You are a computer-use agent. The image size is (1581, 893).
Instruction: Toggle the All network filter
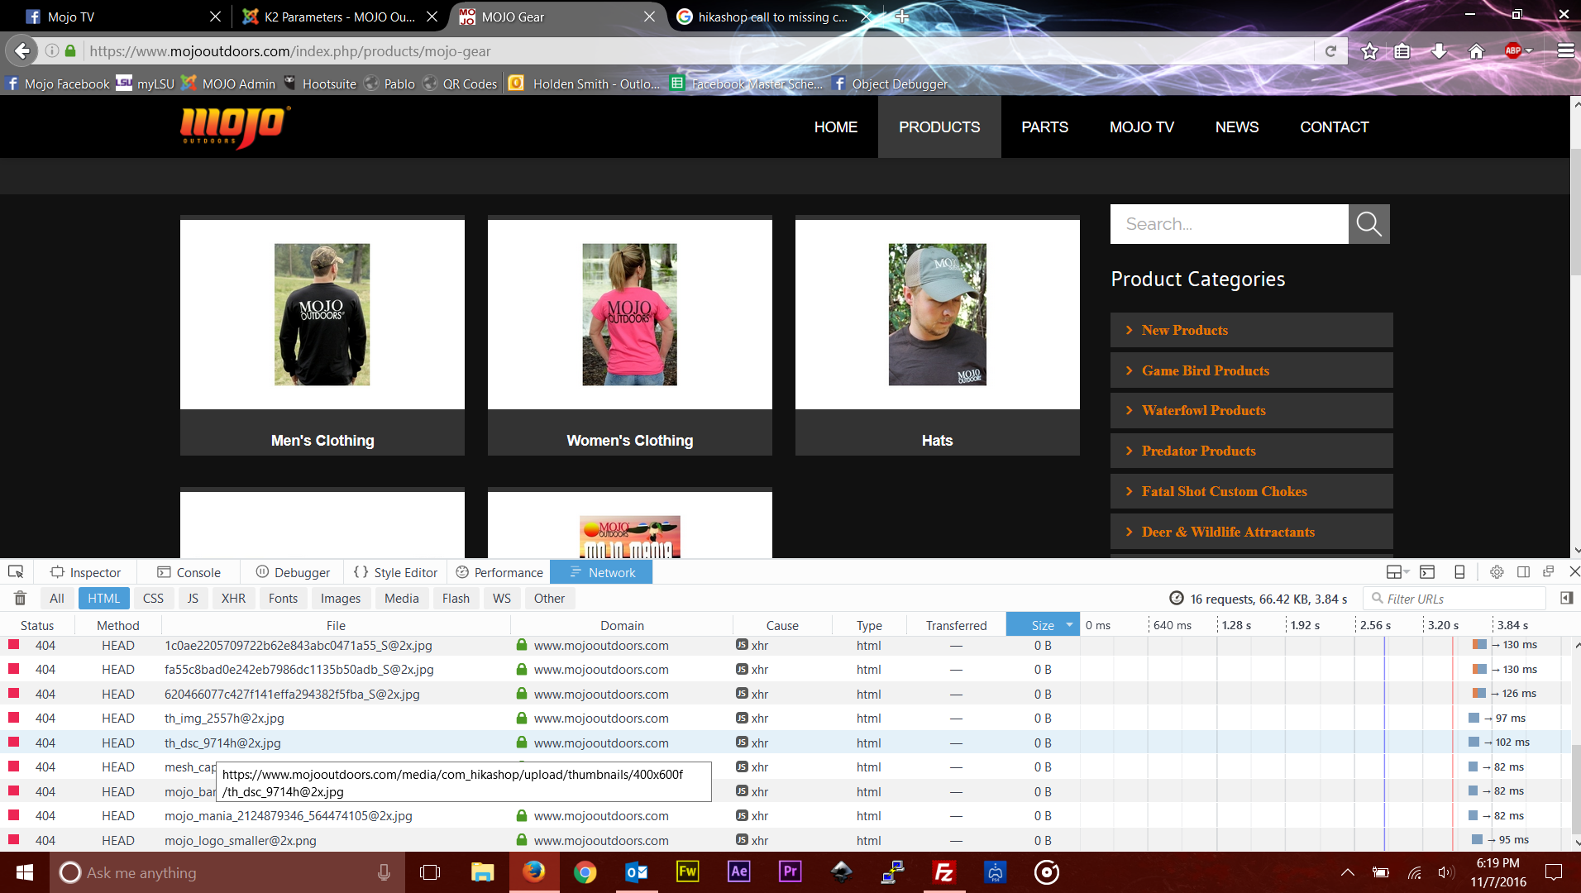[x=56, y=599]
